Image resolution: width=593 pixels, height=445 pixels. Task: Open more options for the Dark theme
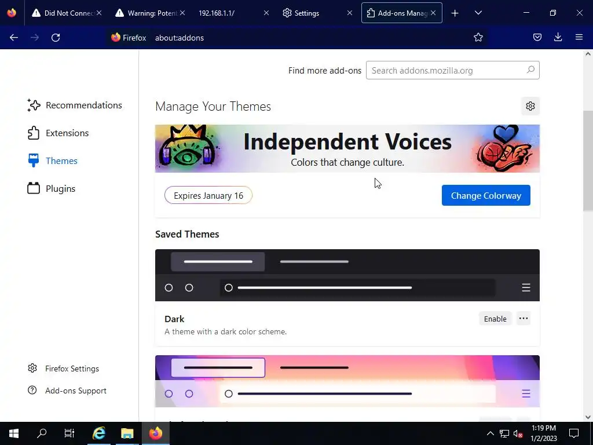tap(524, 319)
